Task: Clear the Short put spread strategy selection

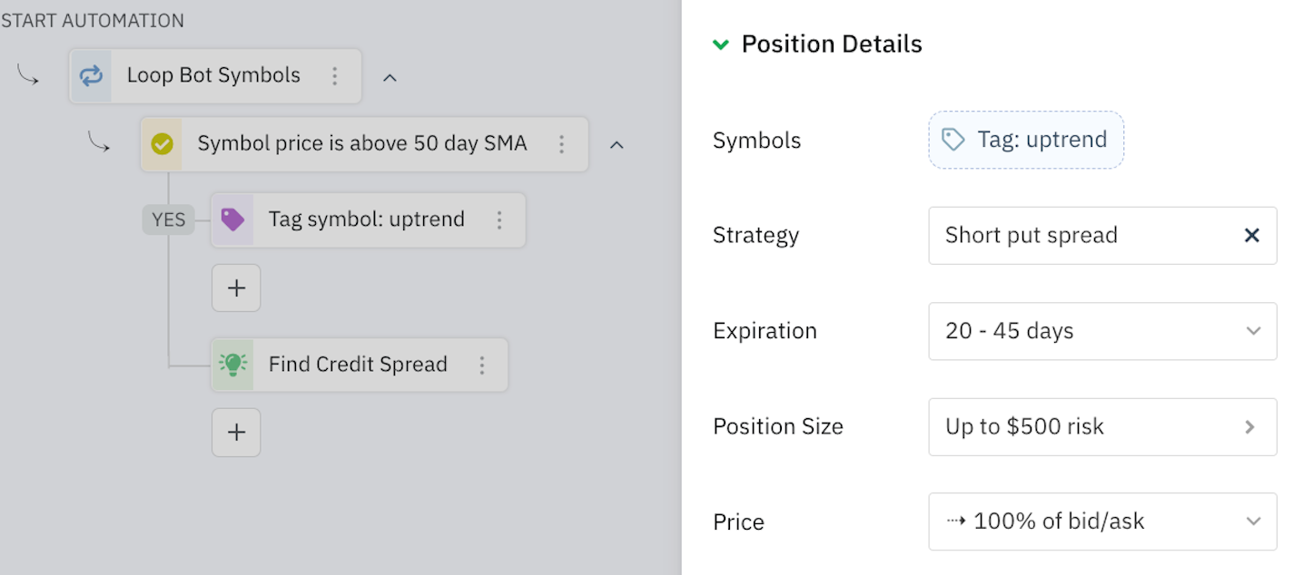Action: [1251, 236]
